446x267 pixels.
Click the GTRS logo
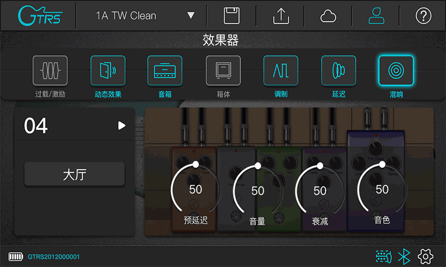pyautogui.click(x=40, y=16)
